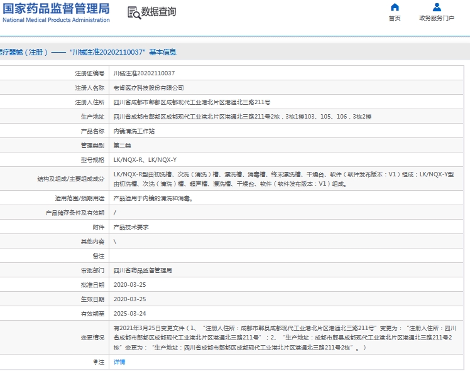Click the 有效期至 label
This screenshot has height=374, width=470.
click(92, 314)
